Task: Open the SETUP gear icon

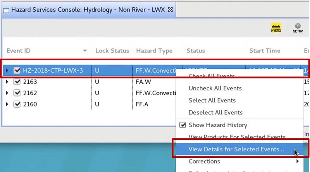Action: coord(298,28)
